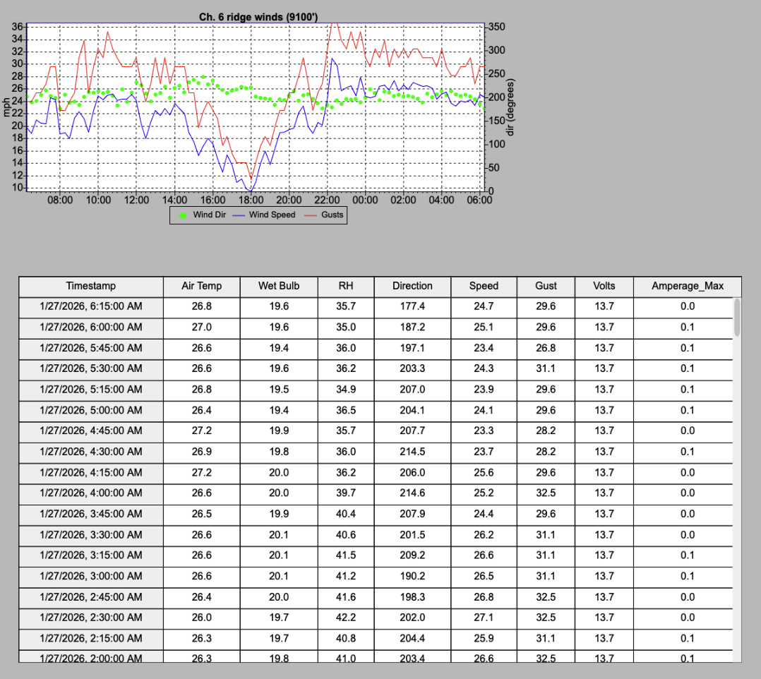Viewport: 761px width, 679px height.
Task: Select the RH column header
Action: pyautogui.click(x=344, y=286)
